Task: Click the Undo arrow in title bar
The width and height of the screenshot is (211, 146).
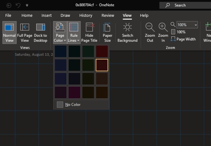Action: click(18, 5)
